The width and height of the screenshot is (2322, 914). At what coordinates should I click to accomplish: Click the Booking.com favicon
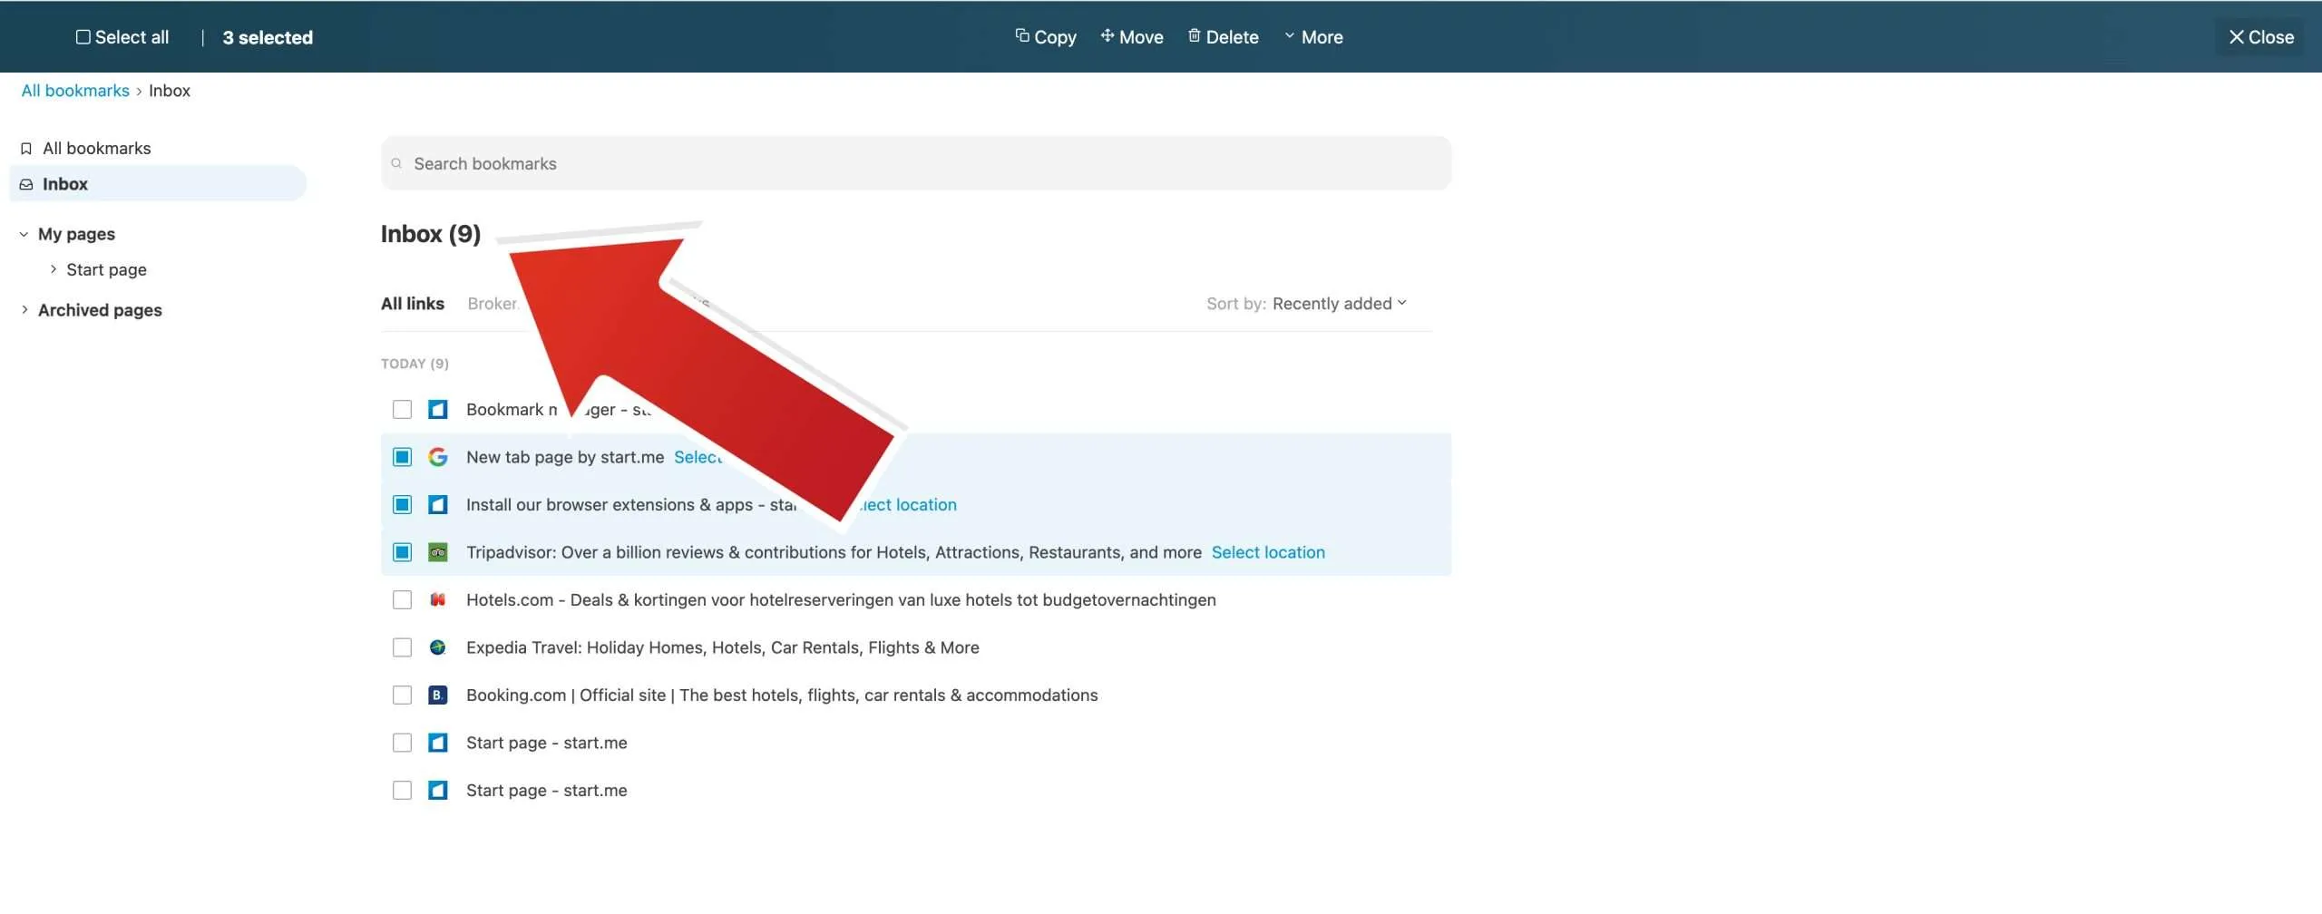click(439, 695)
